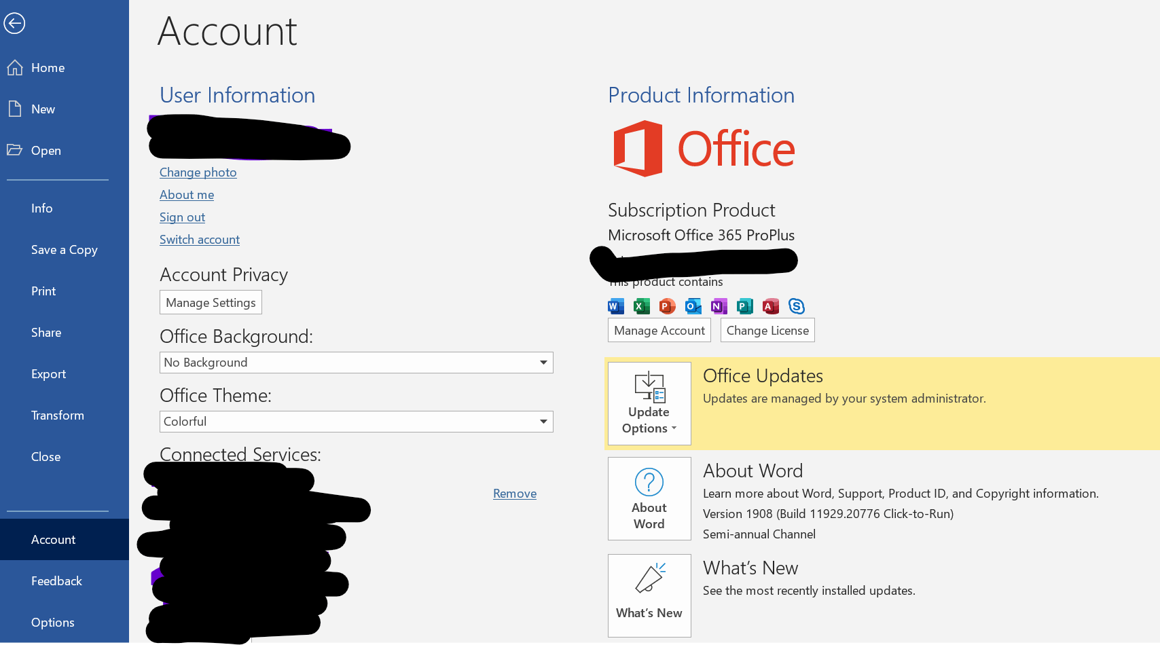
Task: Open the Feedback page
Action: tap(65, 581)
